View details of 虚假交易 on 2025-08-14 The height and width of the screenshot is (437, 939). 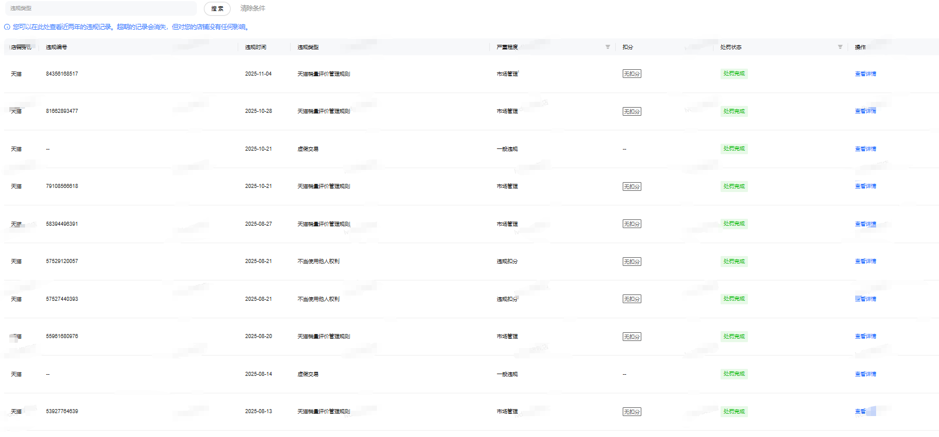click(865, 374)
